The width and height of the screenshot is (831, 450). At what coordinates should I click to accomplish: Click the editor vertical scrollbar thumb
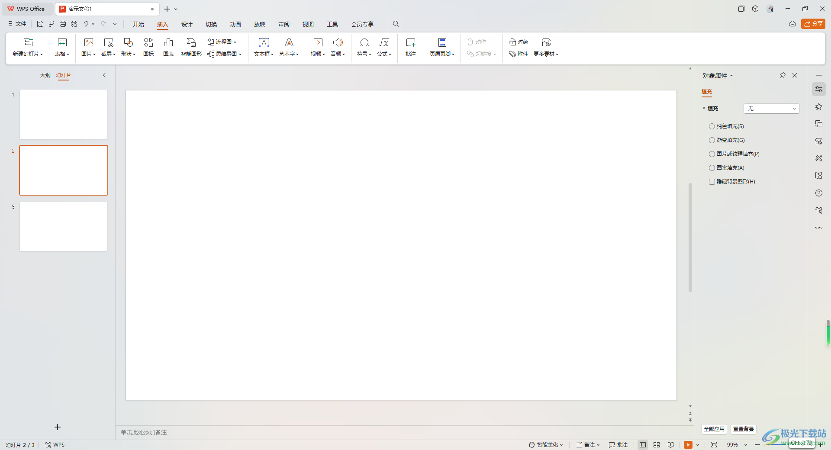690,237
